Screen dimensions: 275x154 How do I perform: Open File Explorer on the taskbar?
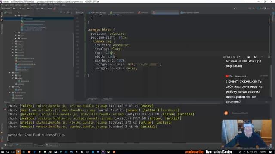point(45,152)
